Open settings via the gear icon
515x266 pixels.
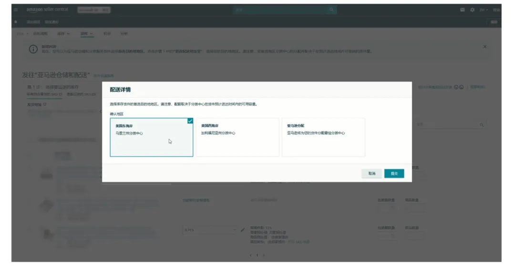[x=472, y=10]
